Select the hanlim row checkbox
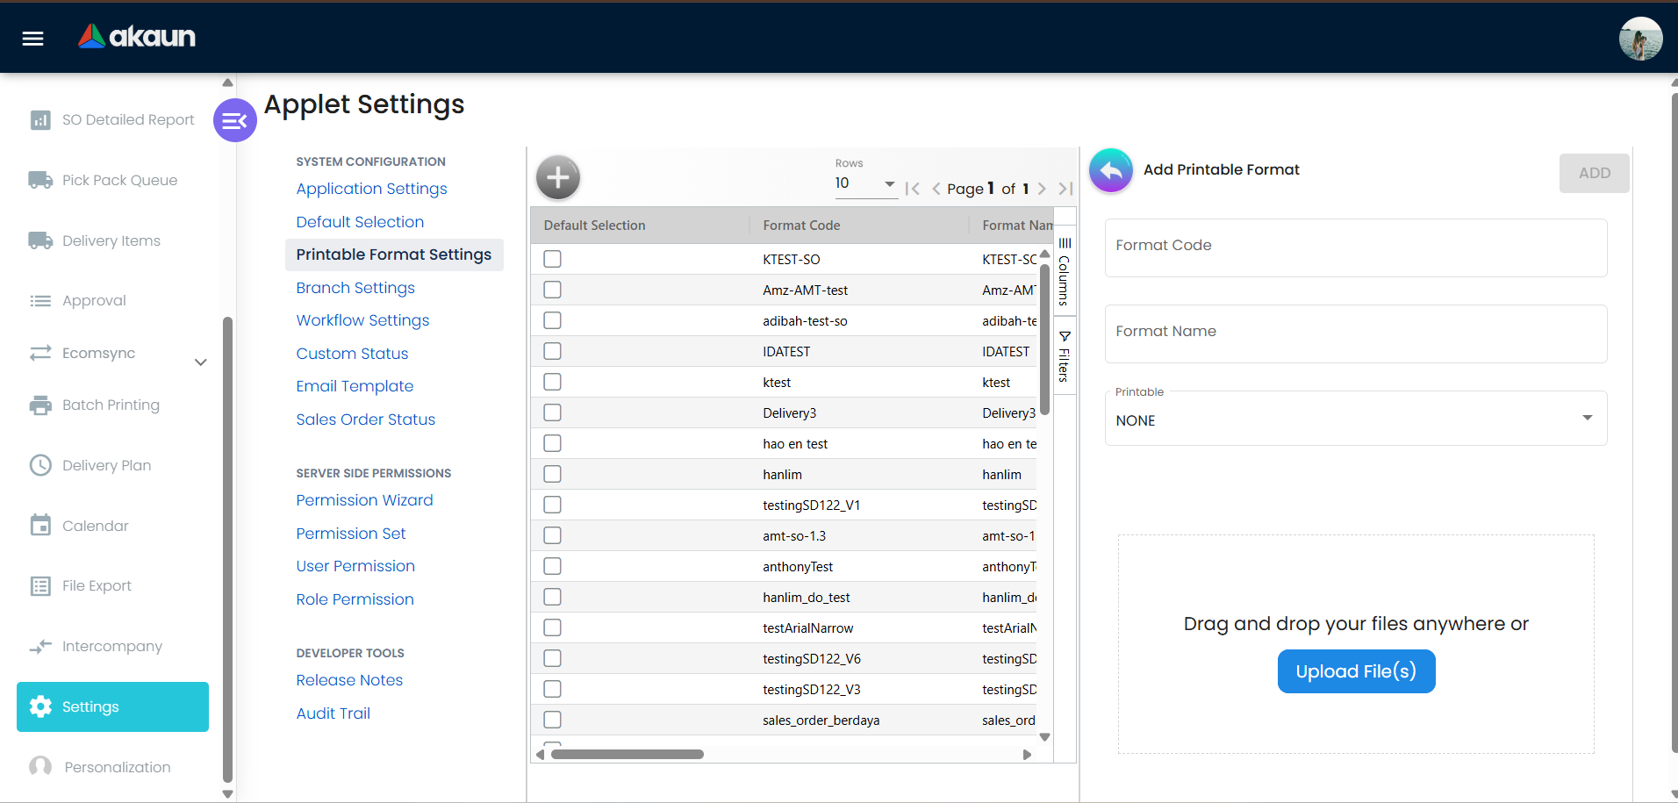The width and height of the screenshot is (1678, 803). point(552,474)
